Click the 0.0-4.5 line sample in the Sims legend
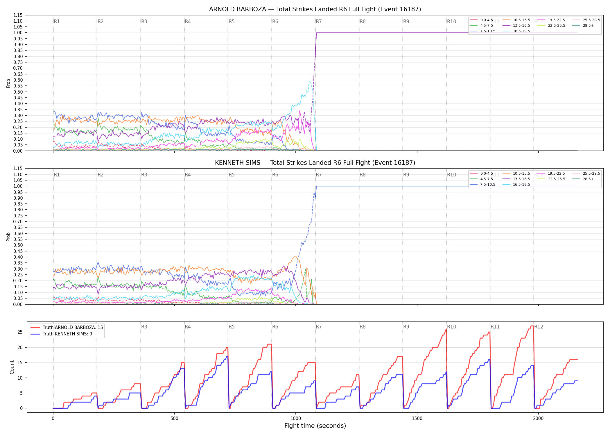The image size is (610, 436). 474,174
